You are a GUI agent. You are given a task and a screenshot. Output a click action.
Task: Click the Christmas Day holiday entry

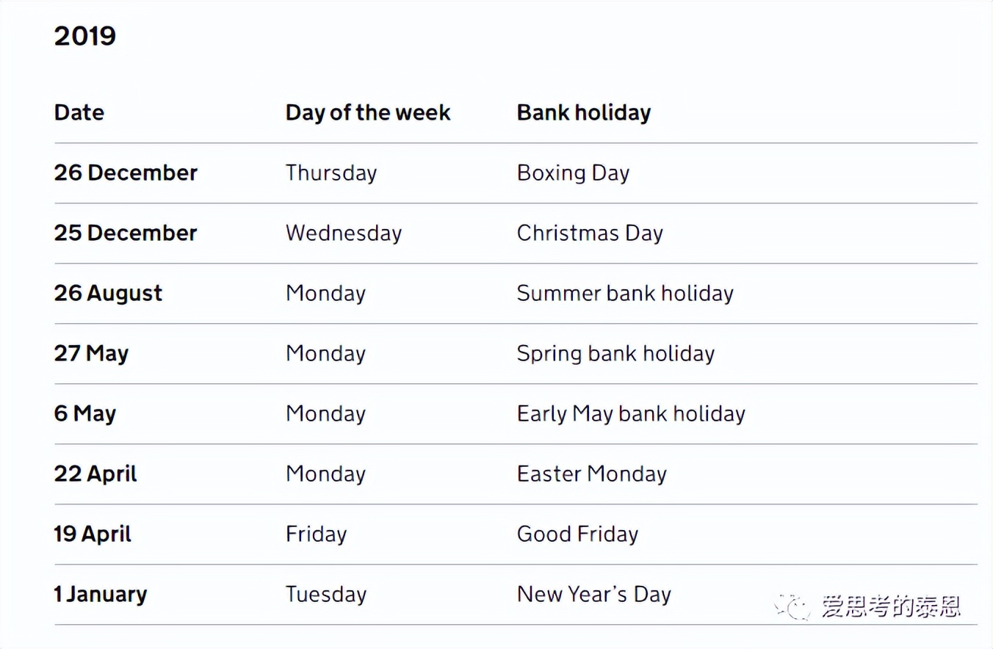pos(590,233)
